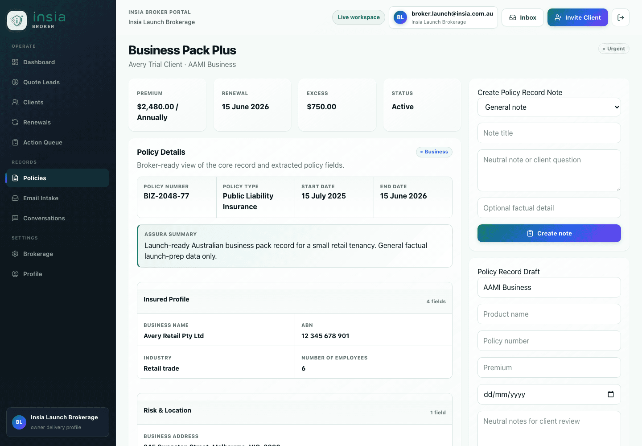Open the date picker calendar icon

coord(611,394)
